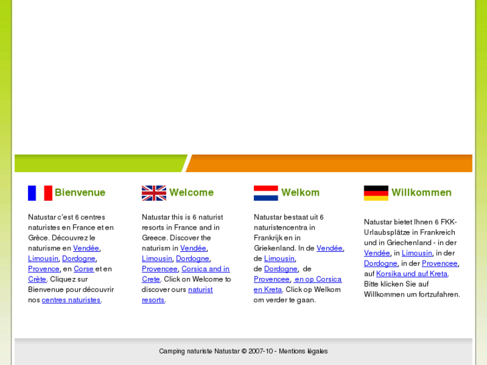Open Mentions légales in the footer
487x365 pixels.
coord(303,352)
